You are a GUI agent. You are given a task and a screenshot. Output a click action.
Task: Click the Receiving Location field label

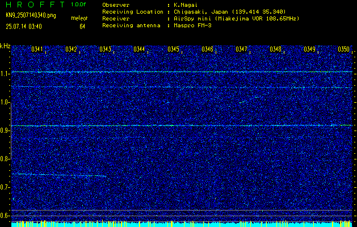(x=133, y=12)
